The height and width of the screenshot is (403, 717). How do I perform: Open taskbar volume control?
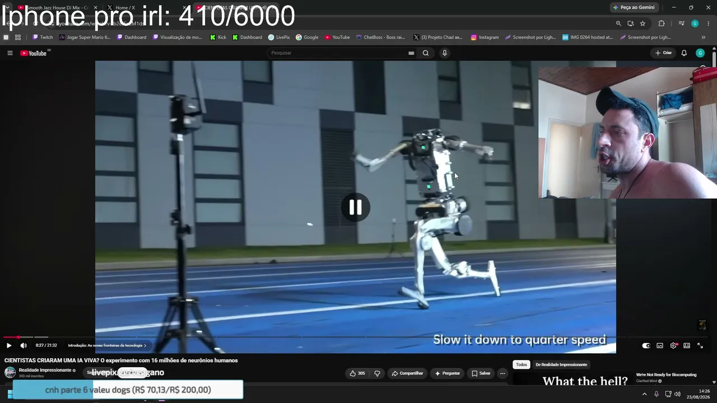click(x=677, y=395)
